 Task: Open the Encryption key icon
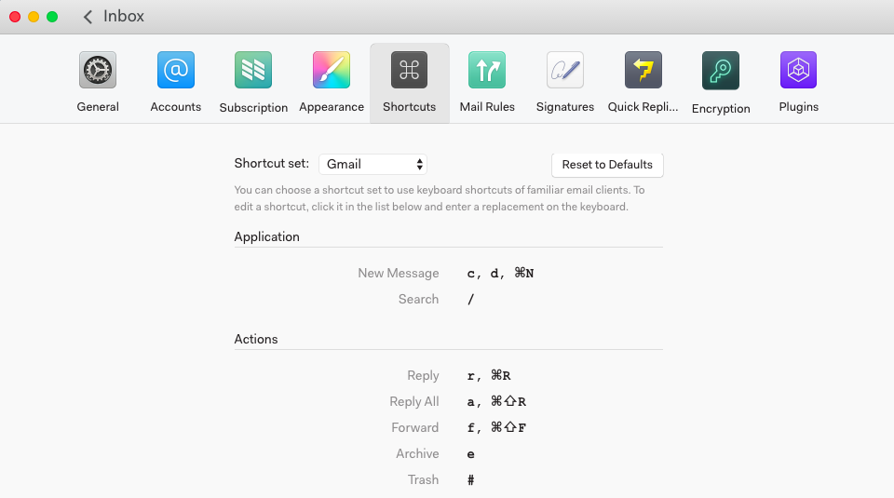(x=721, y=71)
